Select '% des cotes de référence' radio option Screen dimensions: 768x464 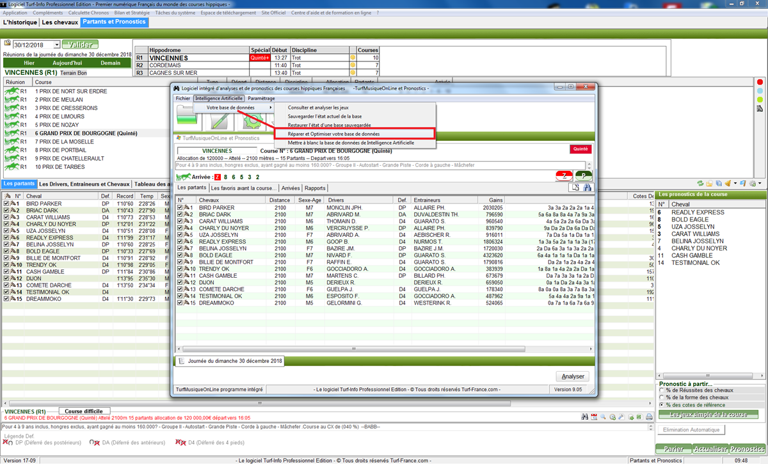pyautogui.click(x=662, y=405)
